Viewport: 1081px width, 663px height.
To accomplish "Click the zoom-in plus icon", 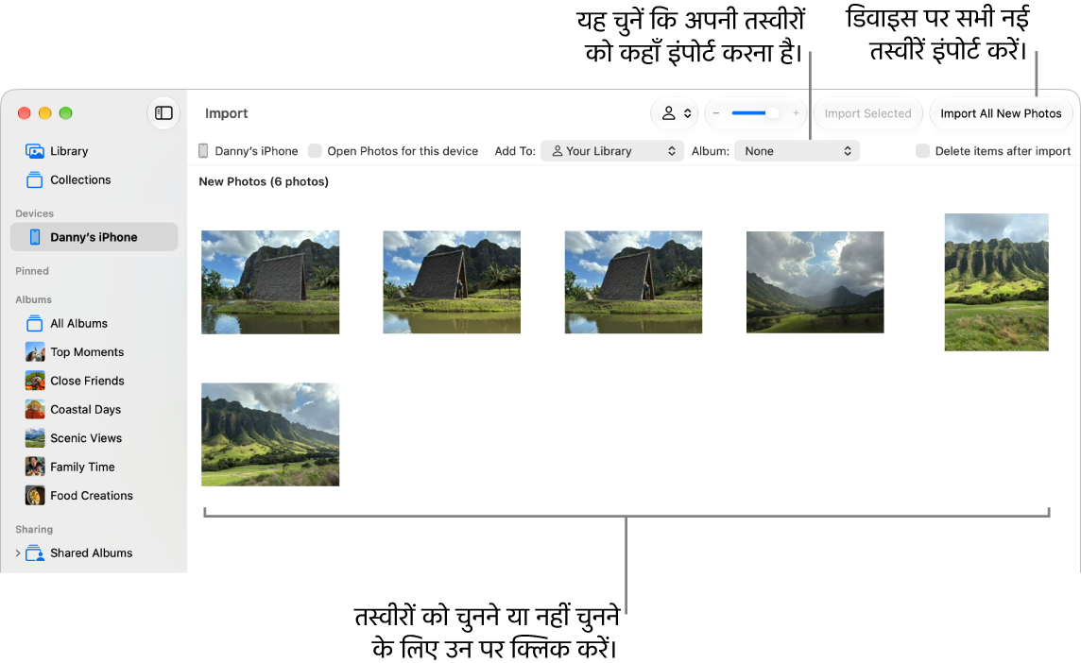I will pos(796,113).
